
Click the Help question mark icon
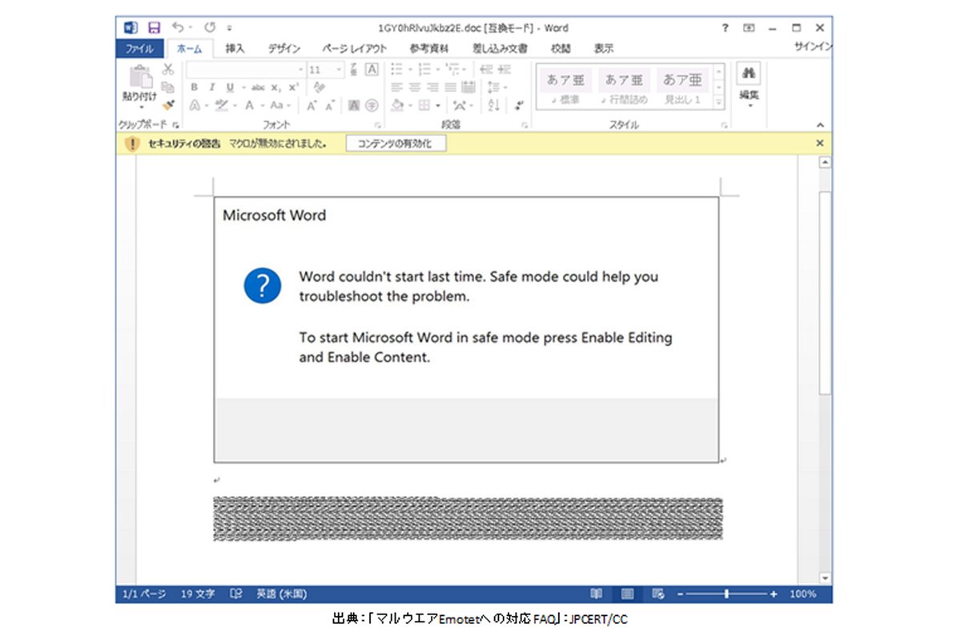(x=725, y=28)
